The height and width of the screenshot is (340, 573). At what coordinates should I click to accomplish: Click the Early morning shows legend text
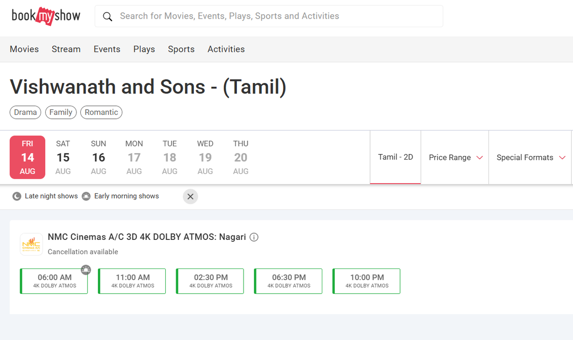click(127, 196)
